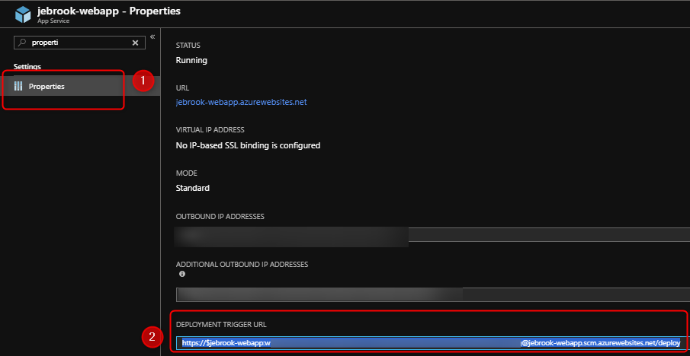Open jebrook-webapp.azurewebsites.net link
Viewport: 690px width, 356px height.
click(241, 102)
